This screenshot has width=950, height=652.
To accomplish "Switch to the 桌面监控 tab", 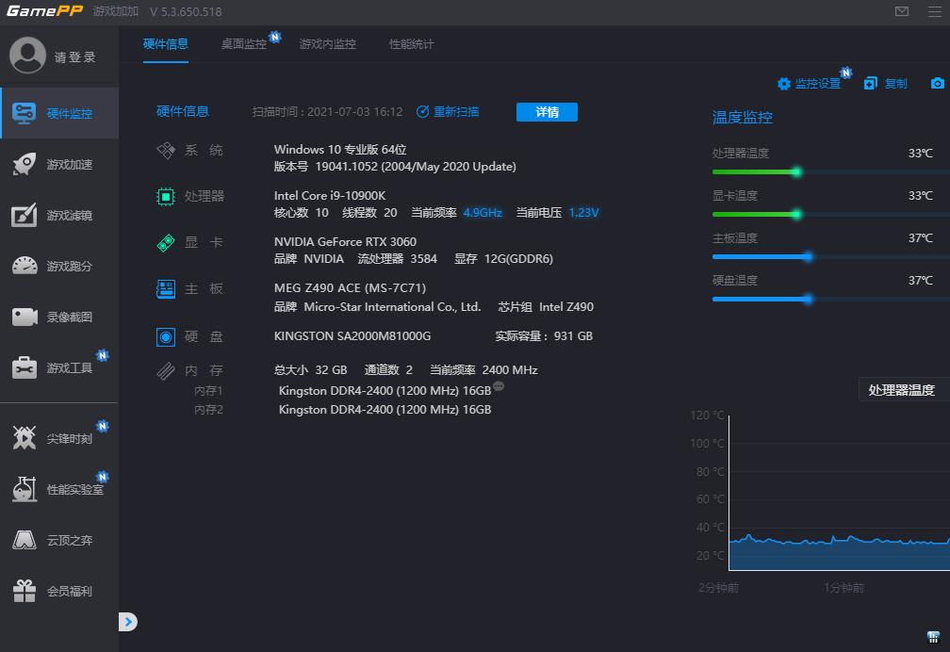I will tap(246, 43).
